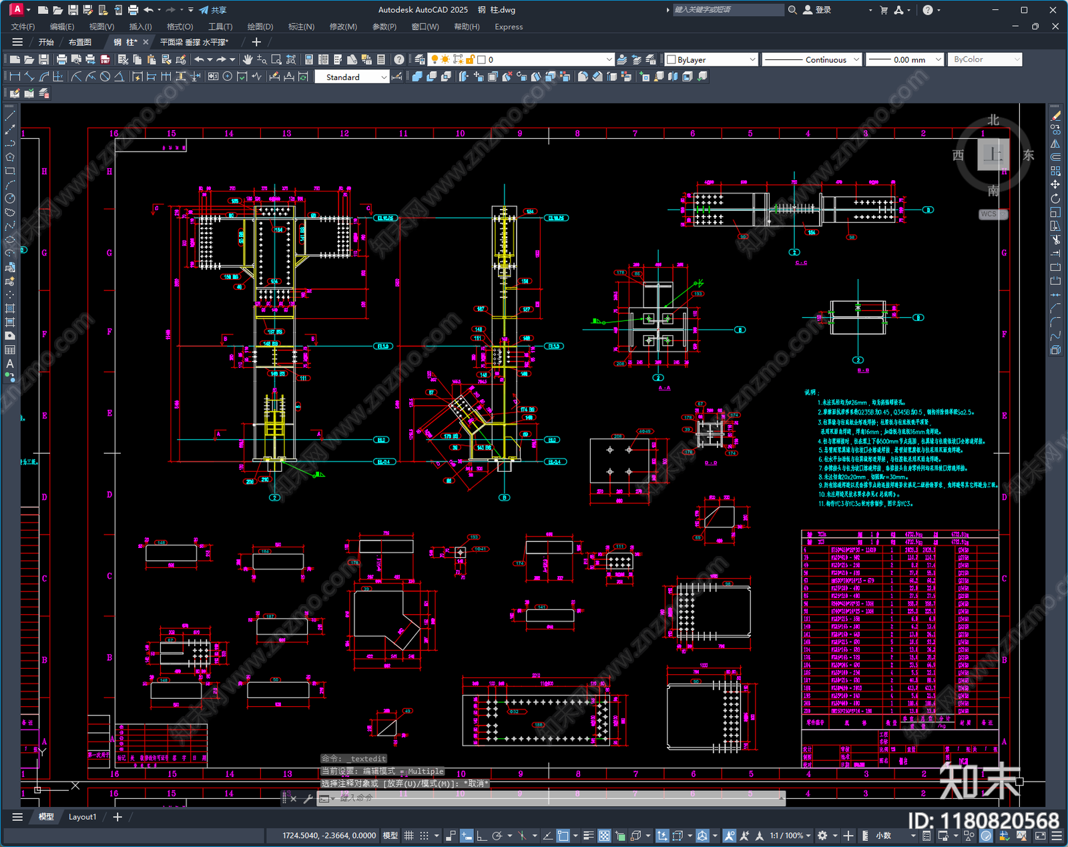Close the 钢 柱 drawing tab
This screenshot has height=847, width=1068.
tap(146, 42)
